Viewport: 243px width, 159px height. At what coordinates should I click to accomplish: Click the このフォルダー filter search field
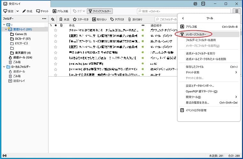[166, 19]
